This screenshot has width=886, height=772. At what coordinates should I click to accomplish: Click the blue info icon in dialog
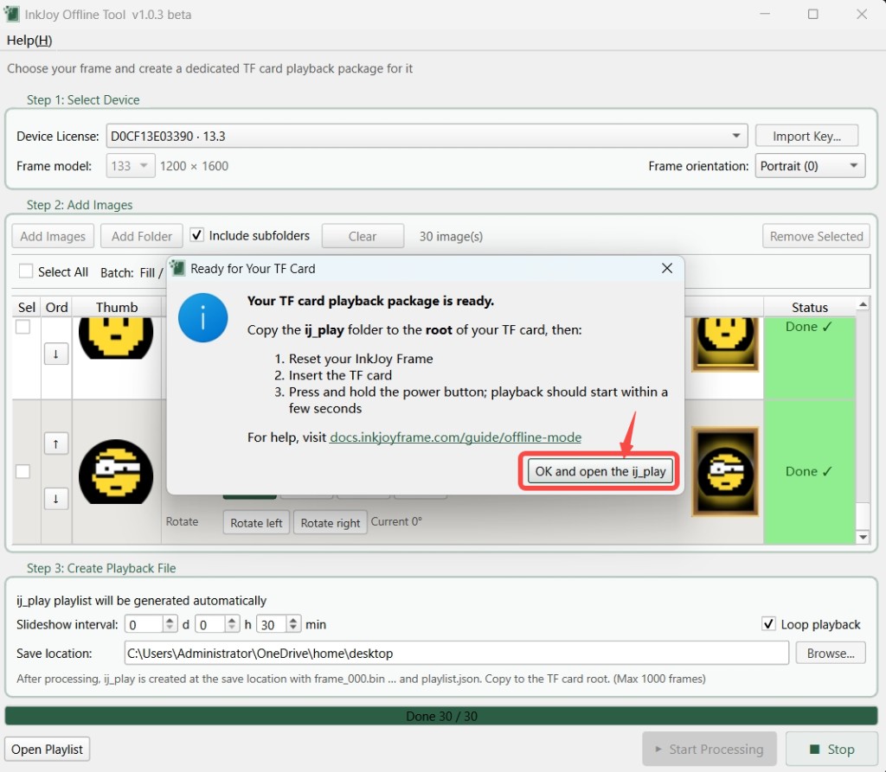(x=202, y=317)
